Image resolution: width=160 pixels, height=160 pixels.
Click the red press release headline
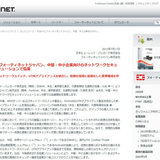point(58,67)
